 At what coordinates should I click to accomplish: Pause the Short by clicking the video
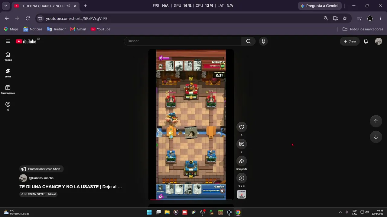(191, 124)
